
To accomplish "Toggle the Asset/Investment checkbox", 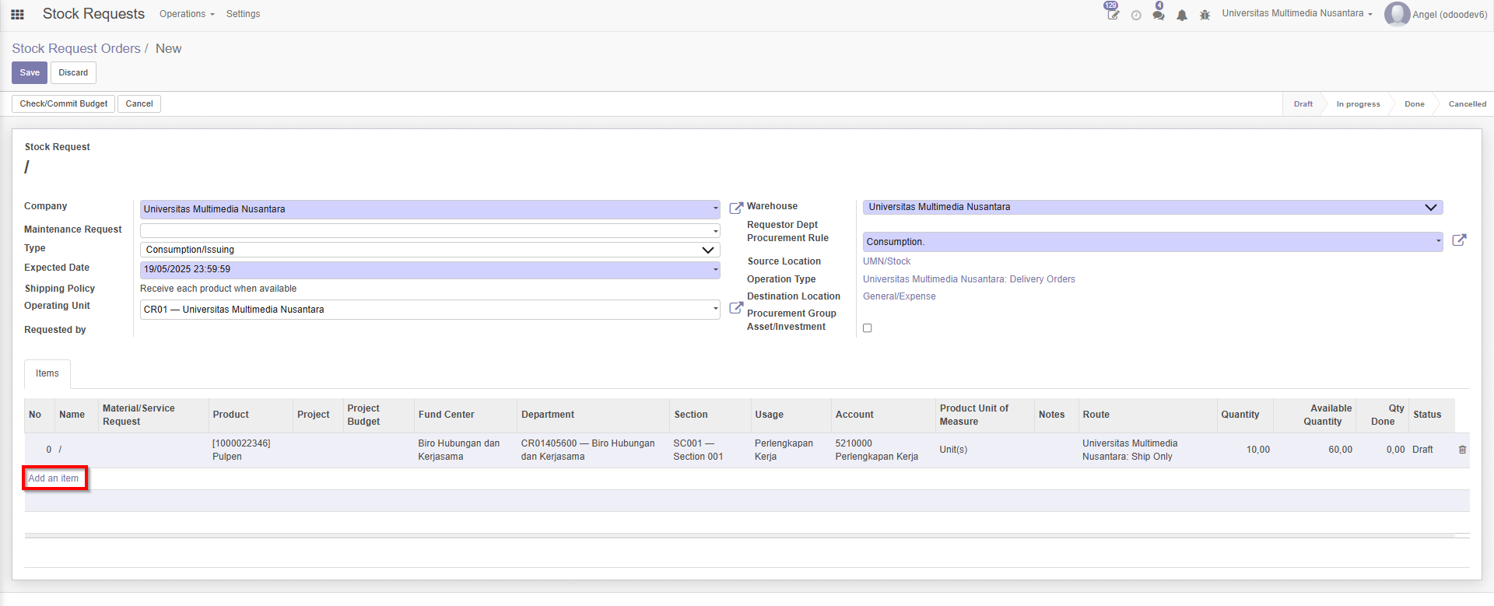I will pos(867,328).
